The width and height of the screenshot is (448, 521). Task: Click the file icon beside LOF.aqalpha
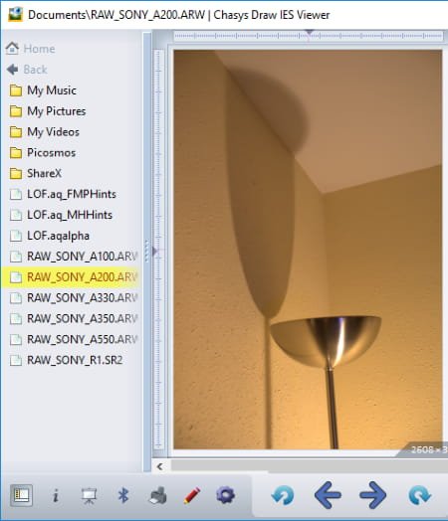(x=16, y=236)
